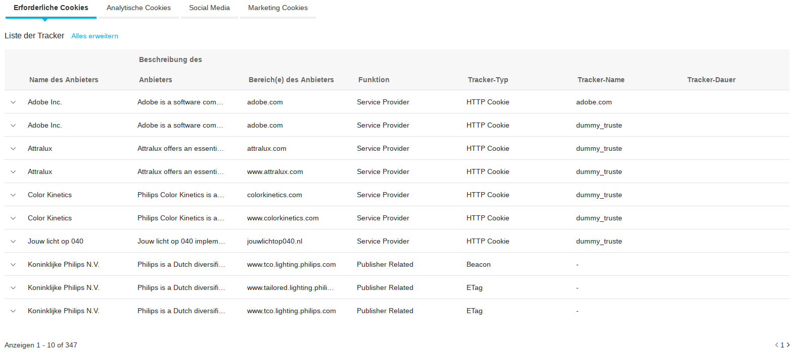Expand the Koninklijke Philips ETag row for www.tailored.lighting
This screenshot has height=353, width=793.
[13, 288]
